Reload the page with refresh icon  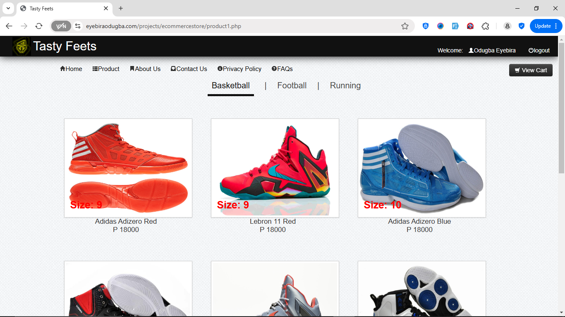(x=39, y=26)
